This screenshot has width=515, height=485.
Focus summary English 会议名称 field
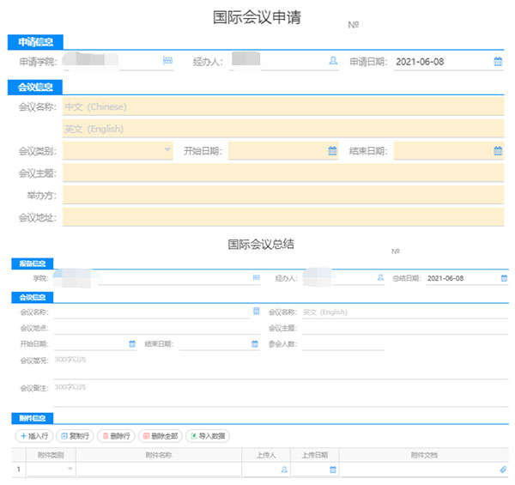[405, 312]
